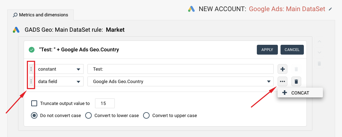Select Convert to upper case option
The height and width of the screenshot is (137, 342).
click(146, 115)
